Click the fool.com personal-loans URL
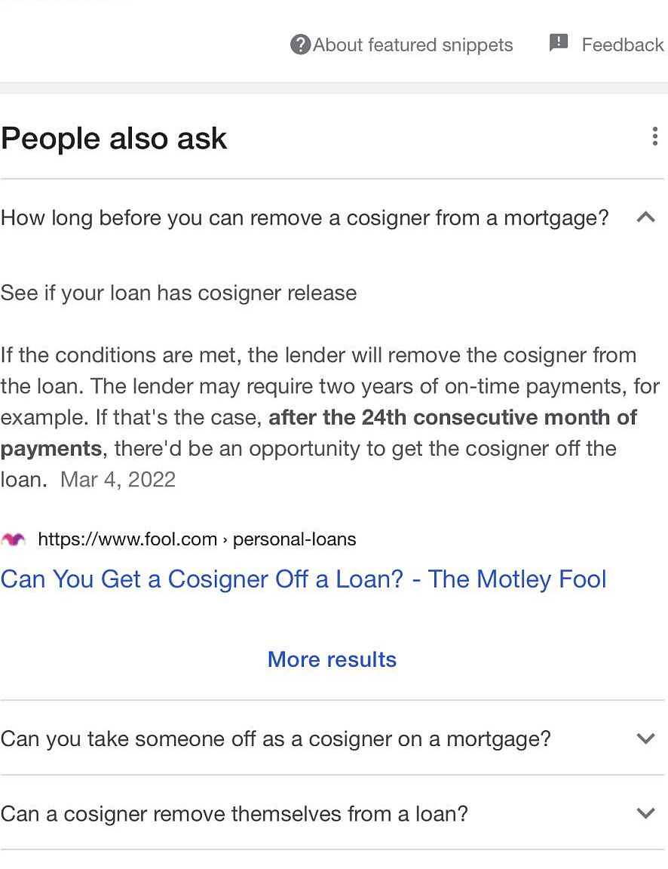This screenshot has width=668, height=869. pos(197,539)
